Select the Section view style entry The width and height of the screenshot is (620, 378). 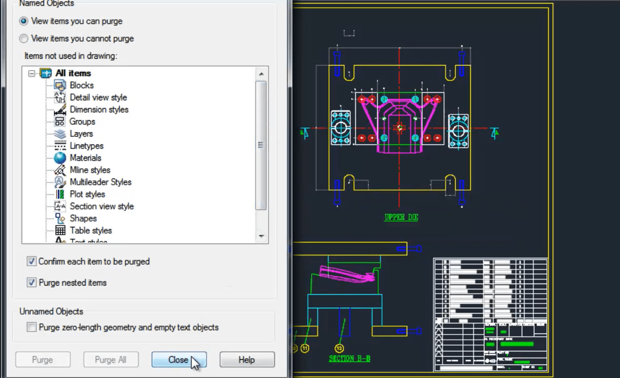coord(102,206)
